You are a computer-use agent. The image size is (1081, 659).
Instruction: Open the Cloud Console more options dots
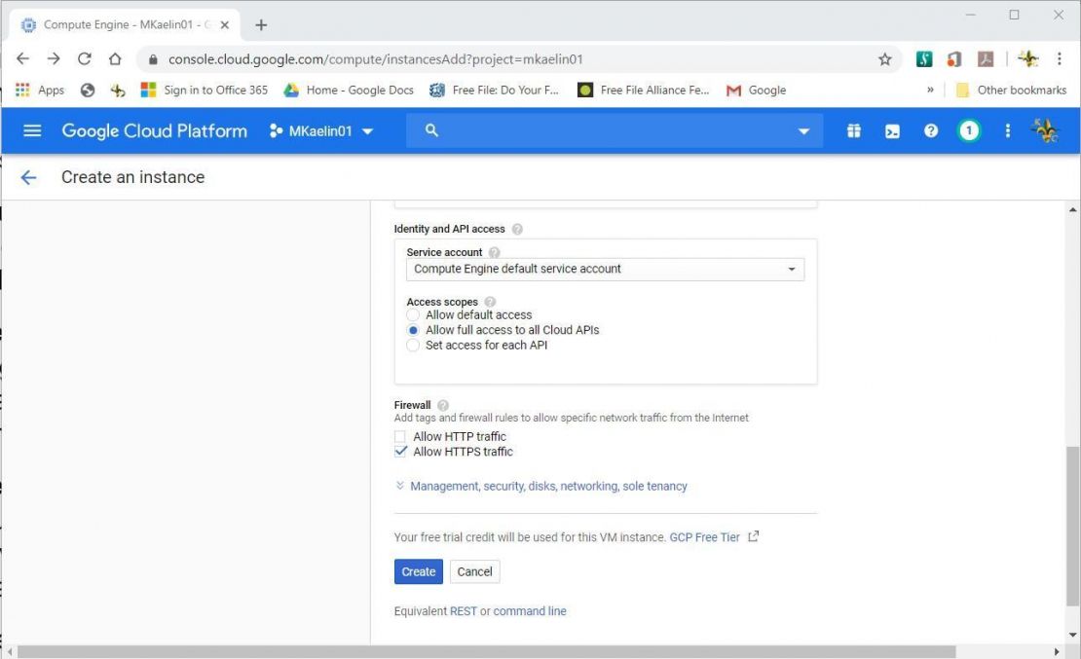[x=1008, y=130]
